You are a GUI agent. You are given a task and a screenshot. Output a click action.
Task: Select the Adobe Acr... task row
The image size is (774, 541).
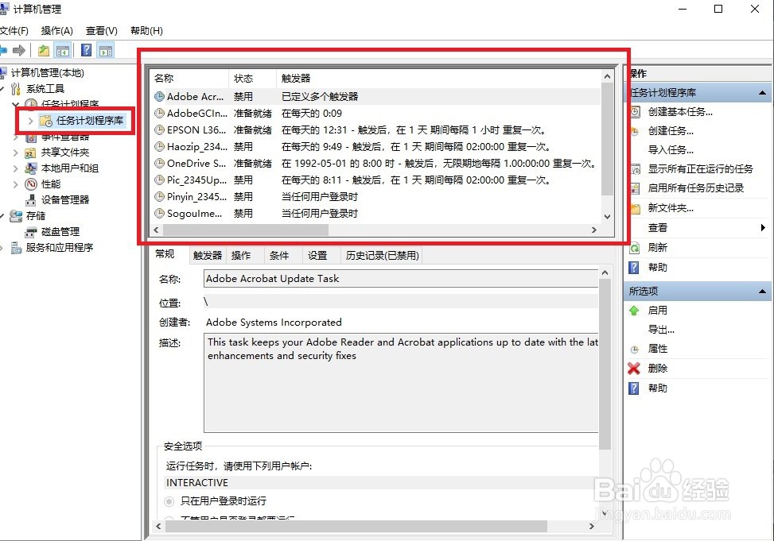(375, 97)
